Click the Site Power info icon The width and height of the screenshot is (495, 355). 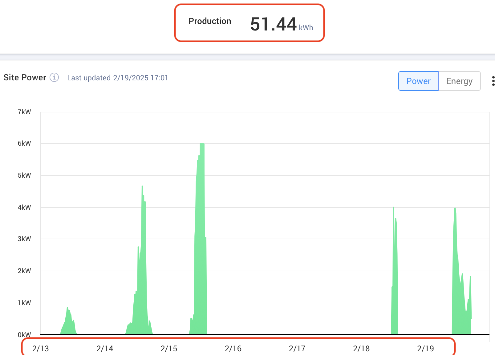(54, 77)
